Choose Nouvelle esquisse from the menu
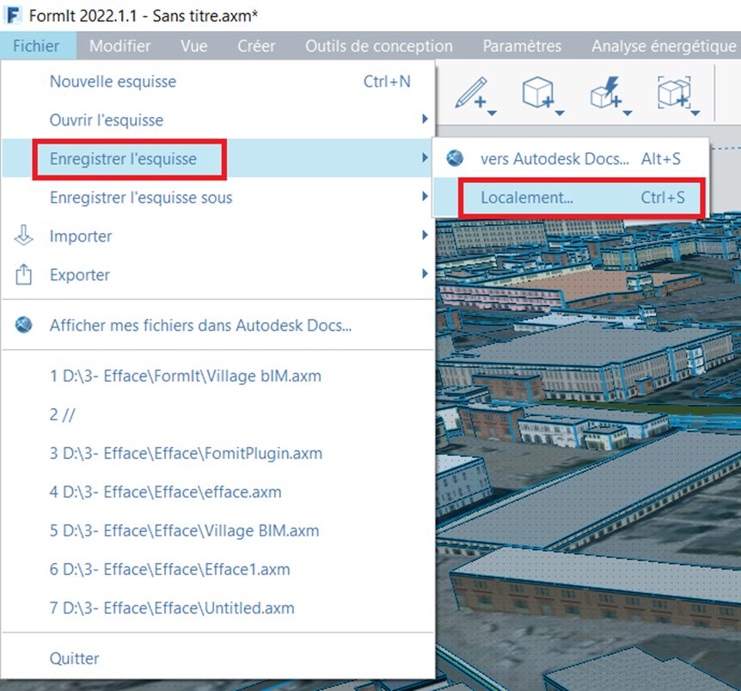The height and width of the screenshot is (691, 741). pyautogui.click(x=113, y=82)
